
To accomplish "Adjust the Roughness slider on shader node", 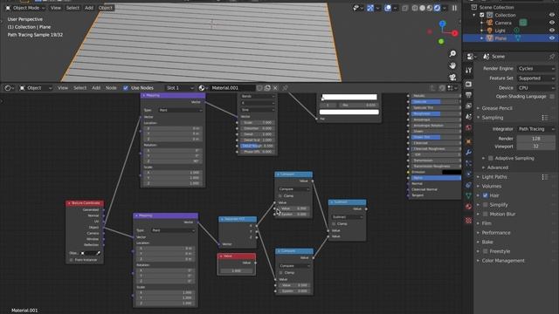I will [x=435, y=114].
